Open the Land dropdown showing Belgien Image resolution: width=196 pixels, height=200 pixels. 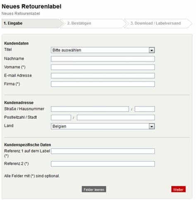[x=103, y=126]
